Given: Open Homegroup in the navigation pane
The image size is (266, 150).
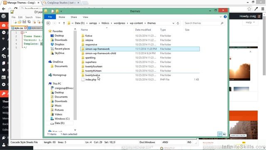Looking at the screenshot, I should 59,75.
